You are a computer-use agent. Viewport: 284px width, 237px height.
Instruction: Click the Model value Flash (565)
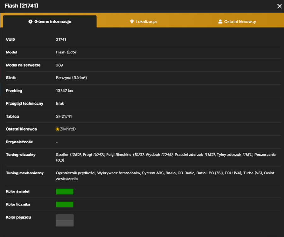click(66, 52)
